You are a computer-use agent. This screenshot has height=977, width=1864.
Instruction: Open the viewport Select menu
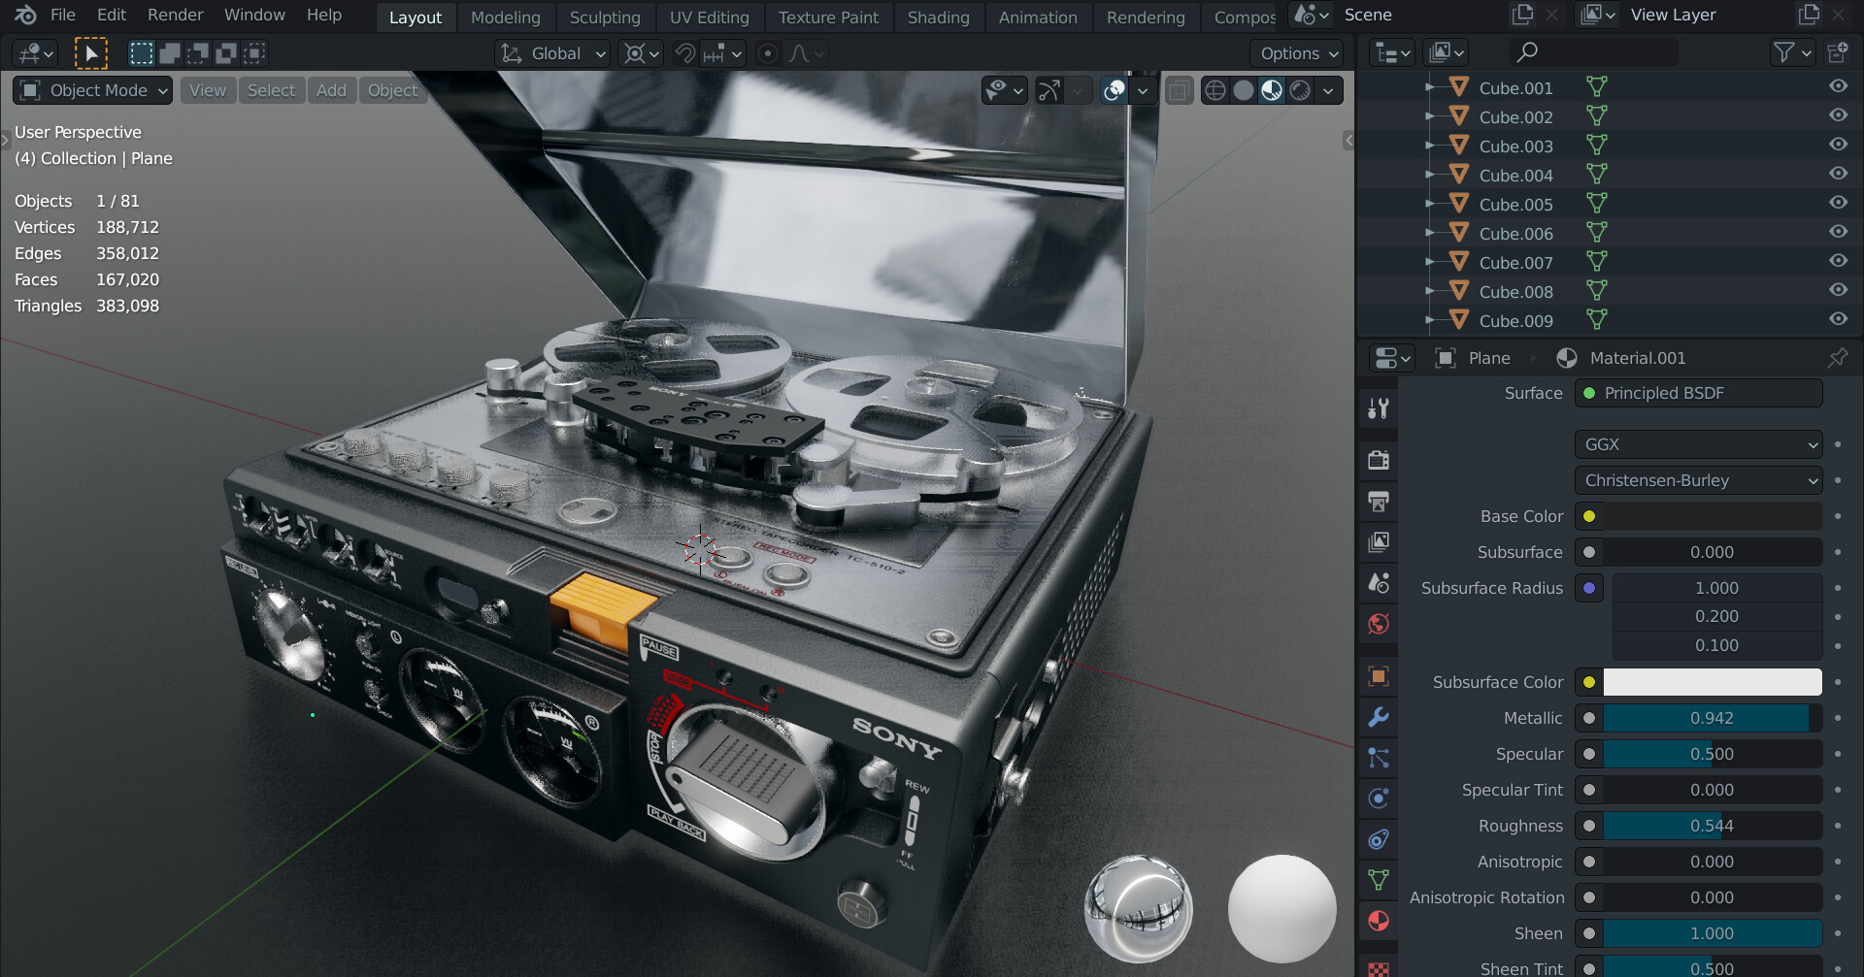pos(271,90)
